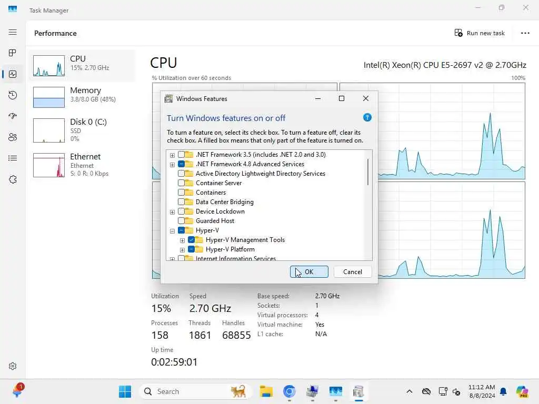The image size is (539, 404).
Task: Enable Container Server checkbox
Action: [181, 183]
